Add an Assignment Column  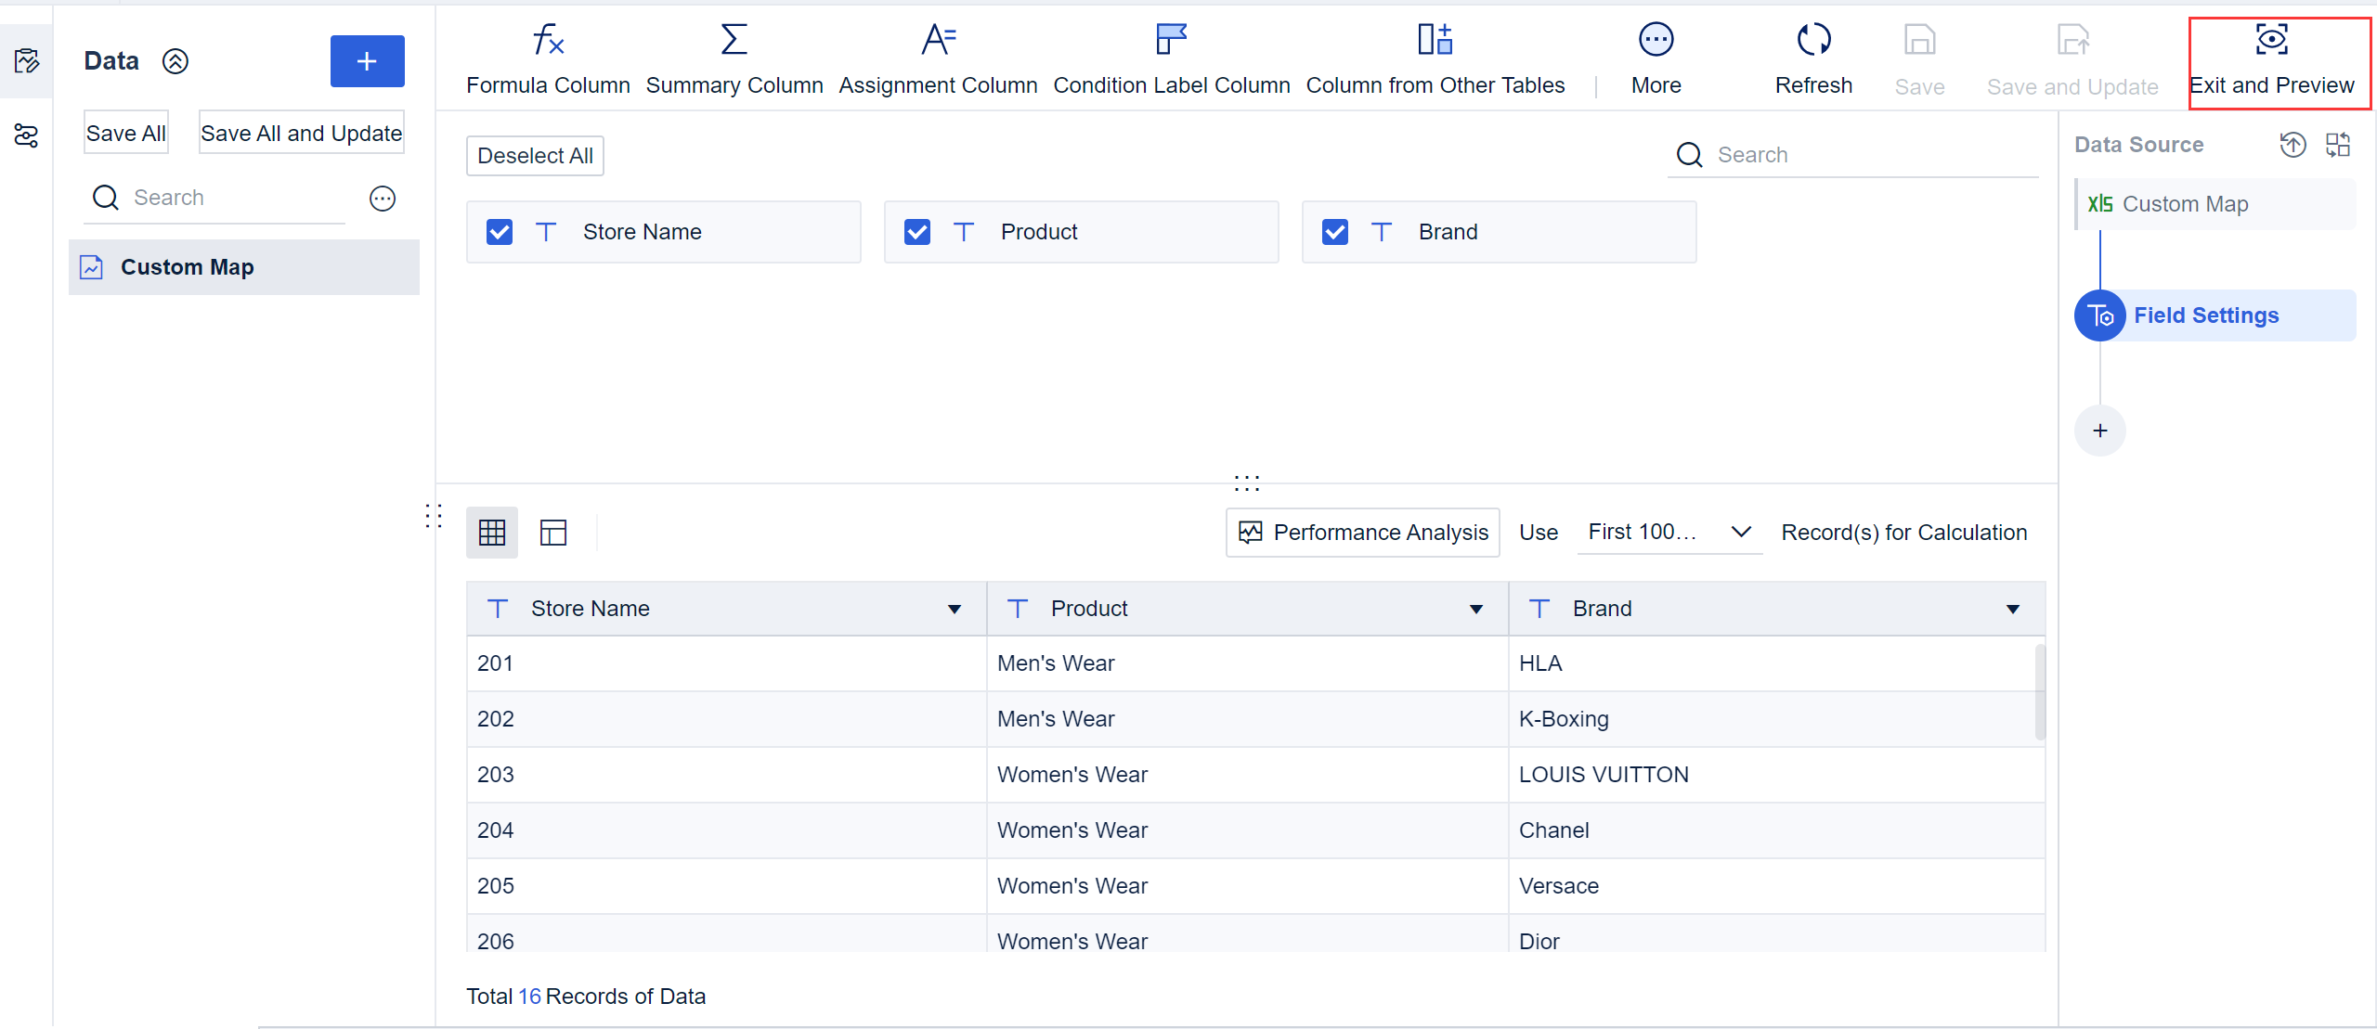click(938, 41)
